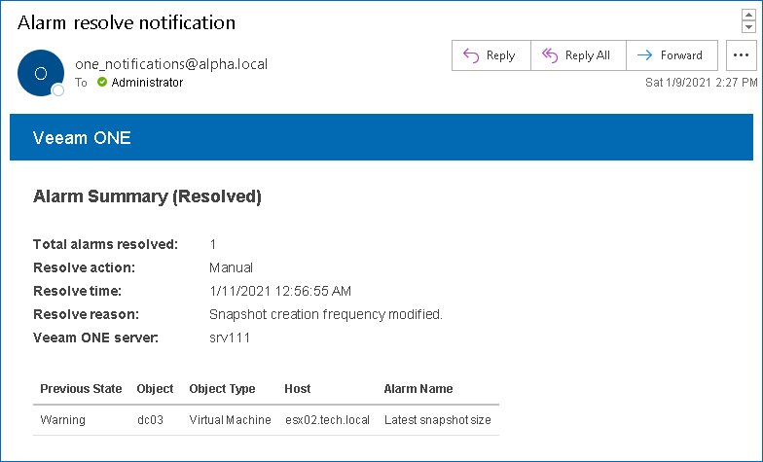
Task: Click the sender avatar circle
Action: [41, 73]
